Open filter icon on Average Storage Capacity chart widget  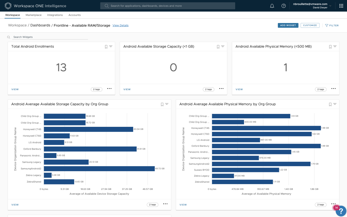[x=167, y=104]
